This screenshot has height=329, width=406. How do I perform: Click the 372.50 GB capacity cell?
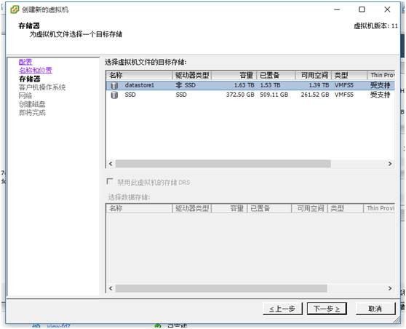tap(240, 95)
